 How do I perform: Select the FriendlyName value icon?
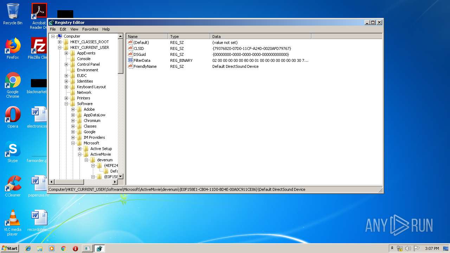pyautogui.click(x=130, y=66)
